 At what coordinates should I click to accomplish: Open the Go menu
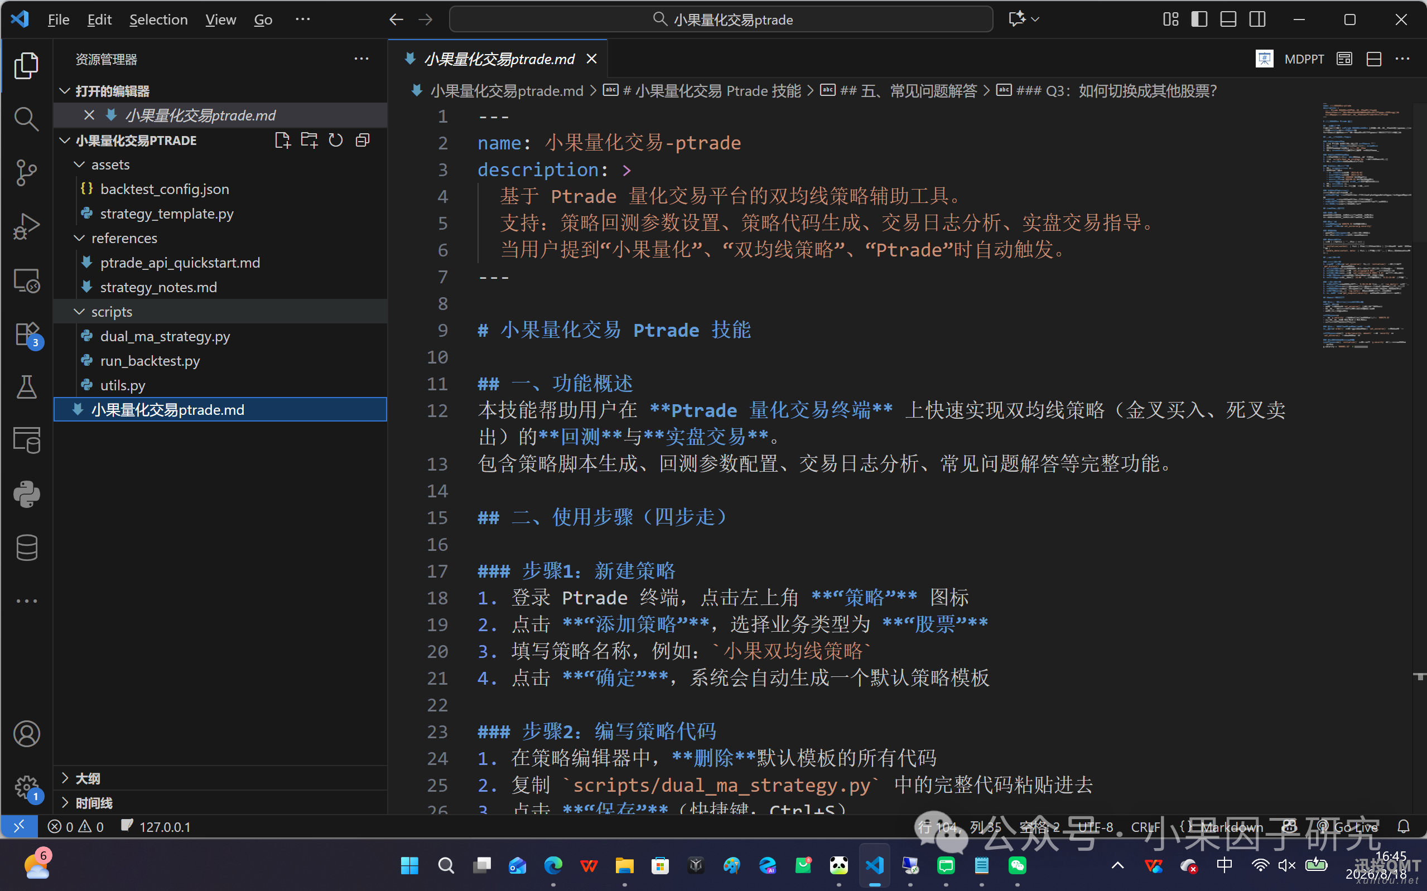click(263, 20)
